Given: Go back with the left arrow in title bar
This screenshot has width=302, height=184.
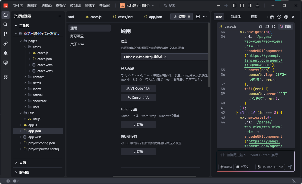Looking at the screenshot, I should tap(218, 6).
